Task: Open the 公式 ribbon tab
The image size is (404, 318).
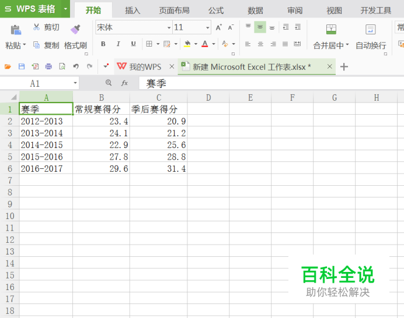Action: (216, 10)
